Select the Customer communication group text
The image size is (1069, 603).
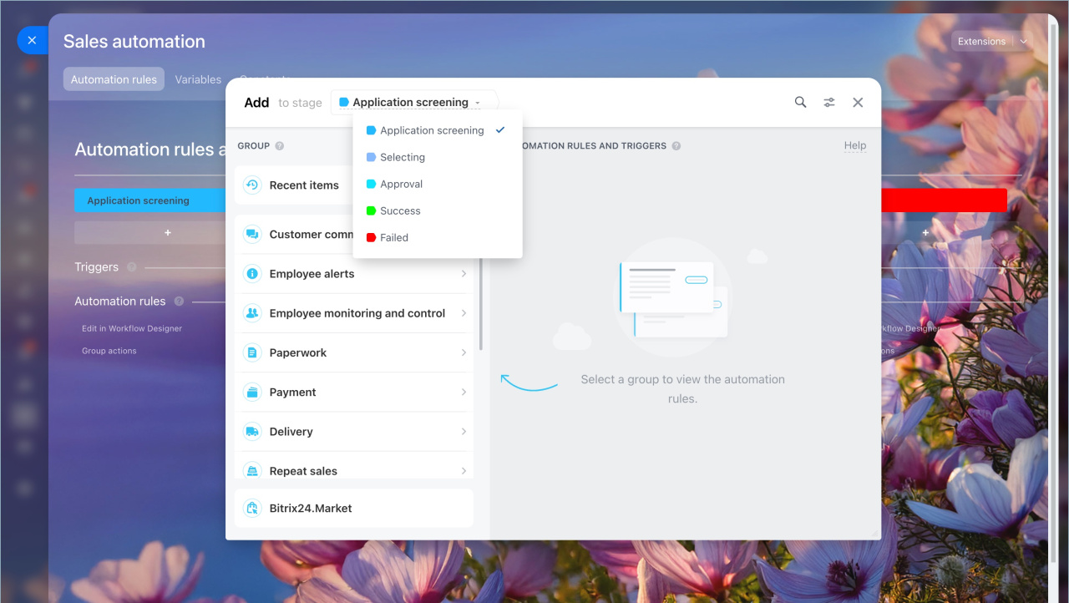(311, 235)
